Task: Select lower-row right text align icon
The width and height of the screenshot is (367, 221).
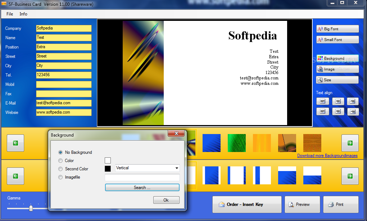Action: (353, 111)
